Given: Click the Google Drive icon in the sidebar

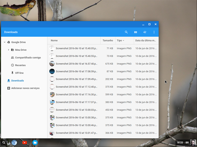Looking at the screenshot, I should point(9,42).
